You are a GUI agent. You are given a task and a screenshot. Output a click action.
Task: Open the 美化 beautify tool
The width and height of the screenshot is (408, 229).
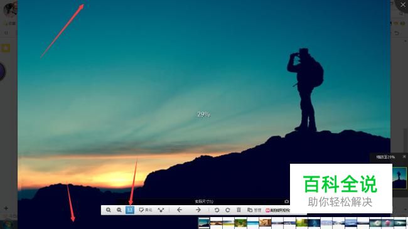click(146, 210)
